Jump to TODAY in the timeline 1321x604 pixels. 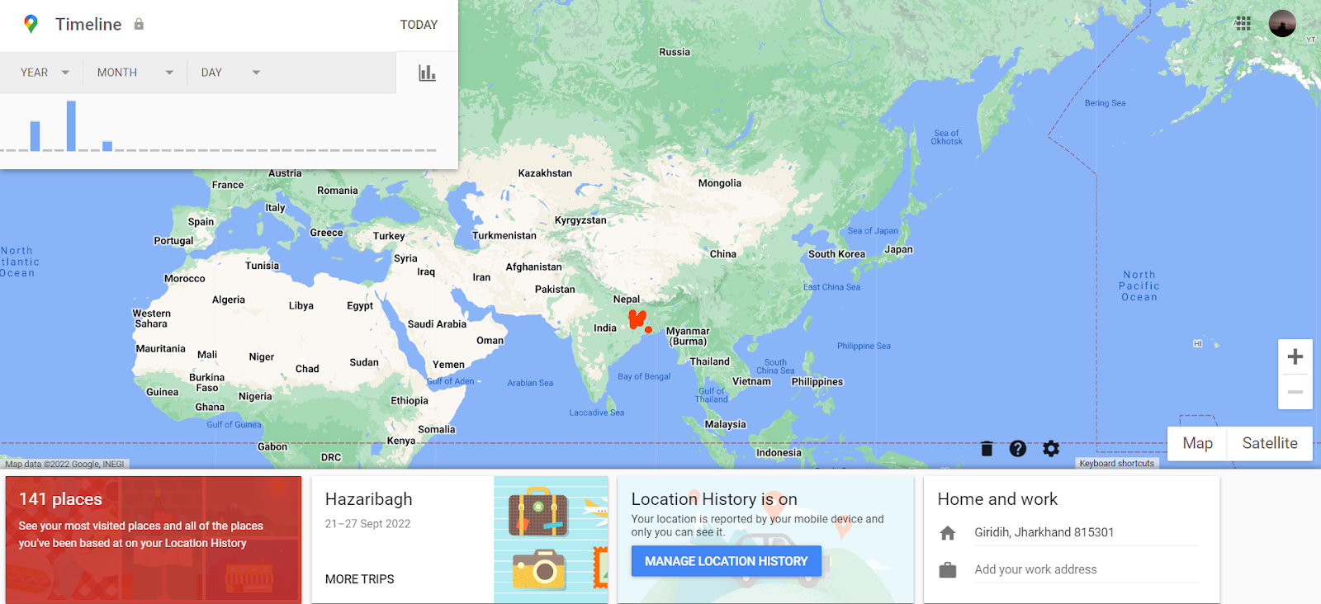[x=419, y=25]
